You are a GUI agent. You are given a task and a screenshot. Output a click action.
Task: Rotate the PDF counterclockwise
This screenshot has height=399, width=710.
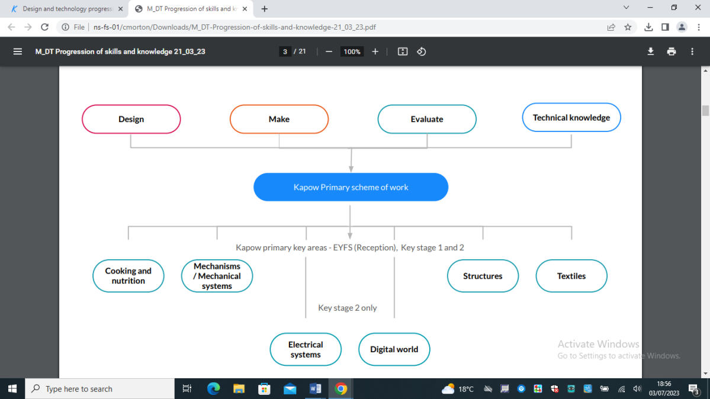coord(421,52)
